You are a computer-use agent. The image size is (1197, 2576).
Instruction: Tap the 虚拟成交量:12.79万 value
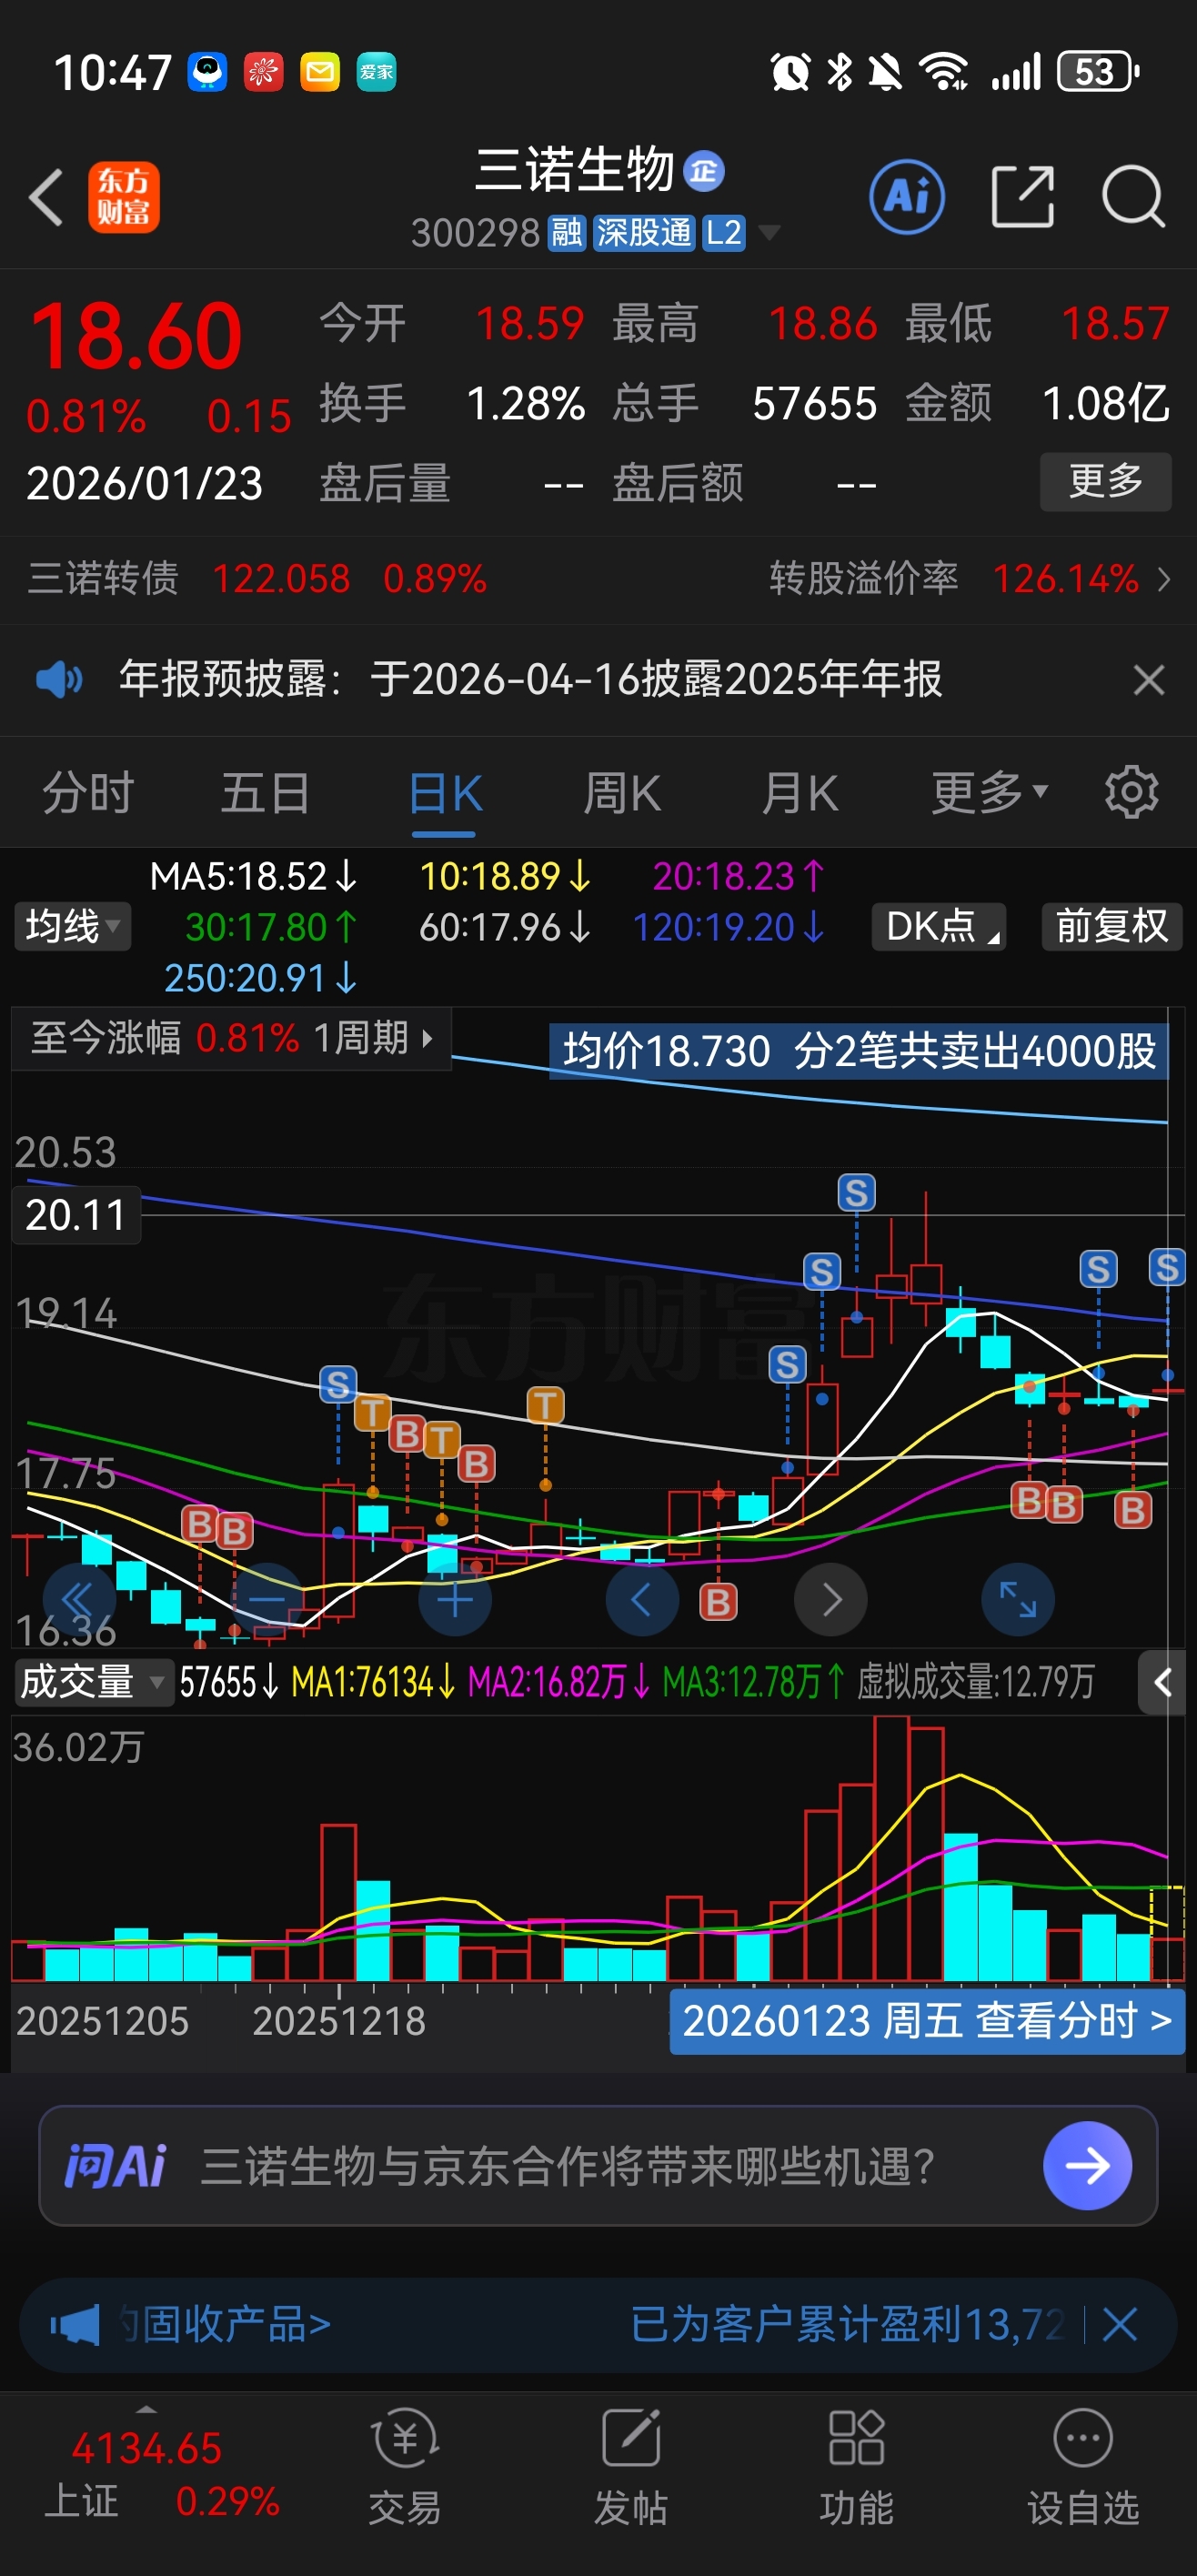tap(976, 1682)
